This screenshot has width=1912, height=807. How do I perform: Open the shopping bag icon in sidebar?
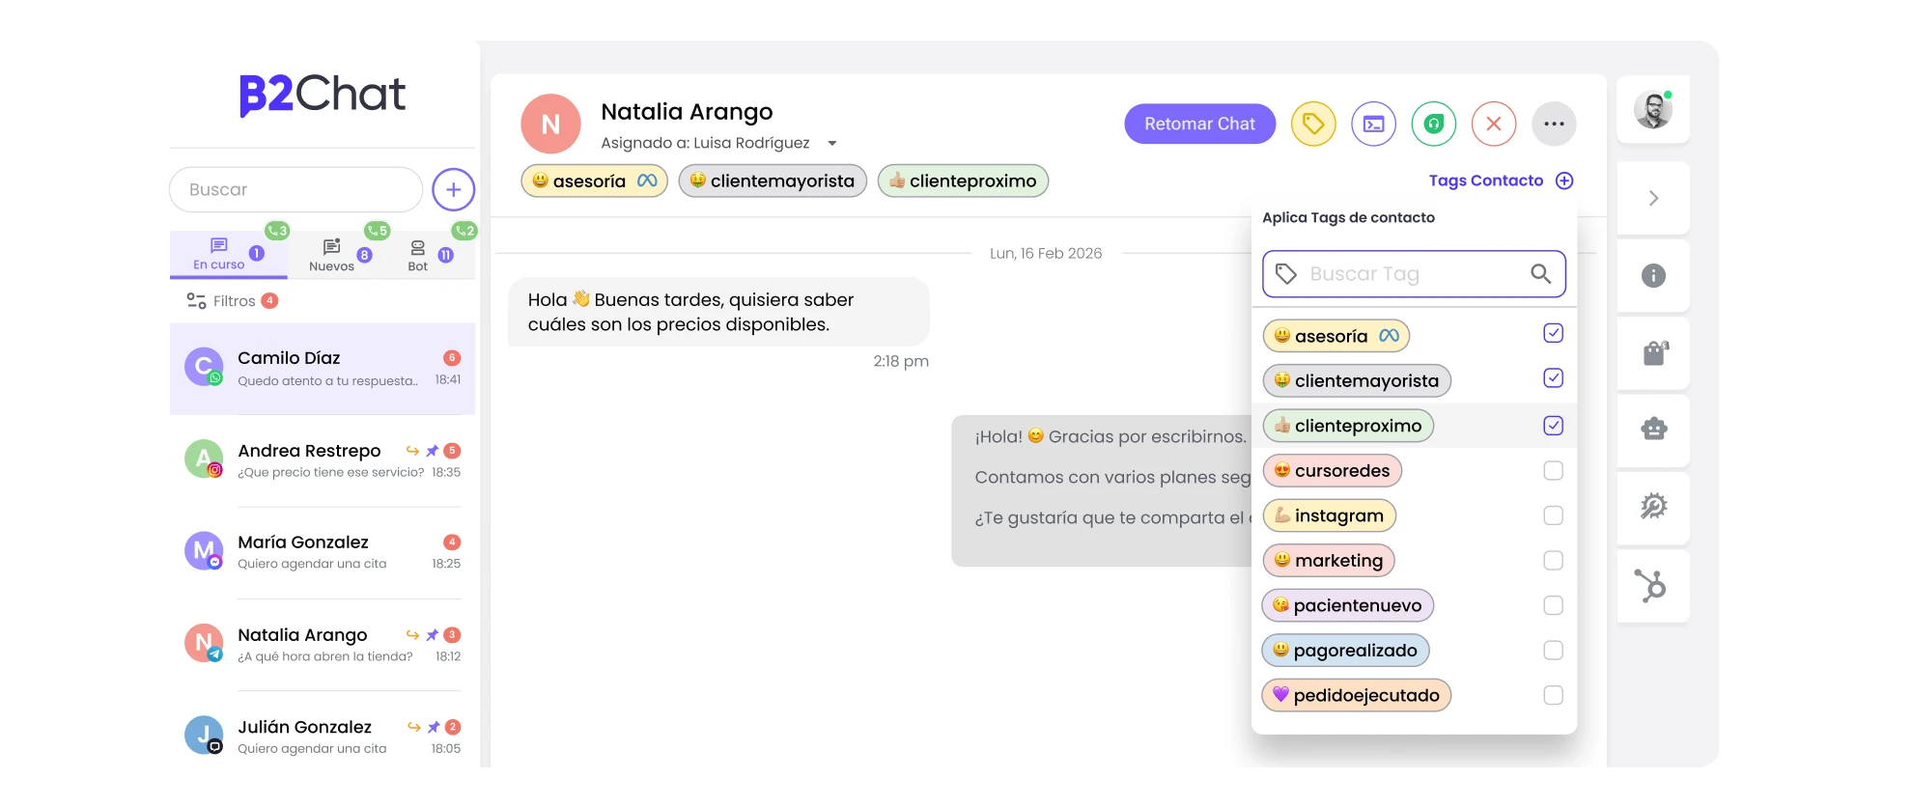[x=1654, y=353]
